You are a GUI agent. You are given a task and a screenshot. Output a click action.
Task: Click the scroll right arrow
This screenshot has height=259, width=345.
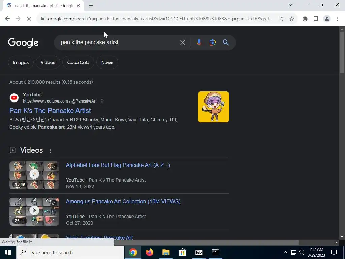pyautogui.click(x=337, y=242)
